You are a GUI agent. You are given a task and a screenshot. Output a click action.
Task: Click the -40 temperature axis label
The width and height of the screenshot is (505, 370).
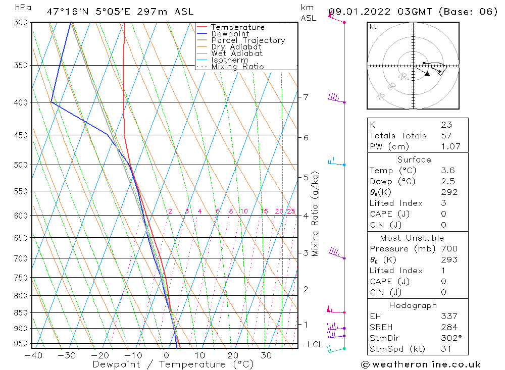33,355
